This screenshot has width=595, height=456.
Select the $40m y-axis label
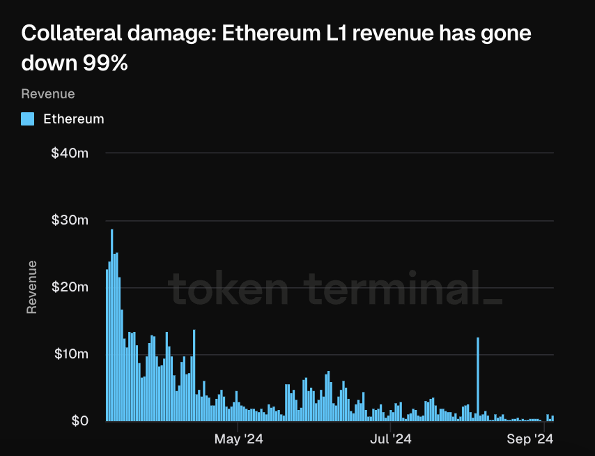[x=70, y=153]
